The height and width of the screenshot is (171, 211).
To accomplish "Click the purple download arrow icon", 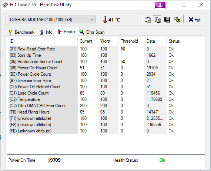I will [x=160, y=5].
